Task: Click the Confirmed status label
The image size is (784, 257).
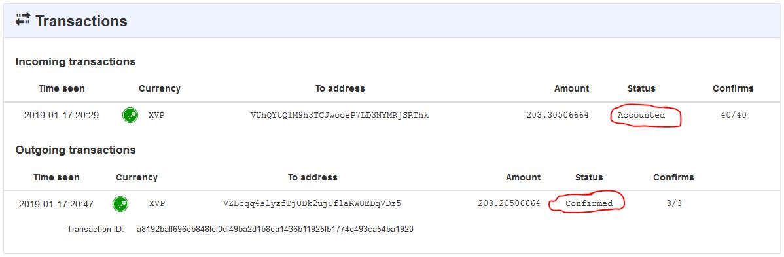Action: point(588,203)
